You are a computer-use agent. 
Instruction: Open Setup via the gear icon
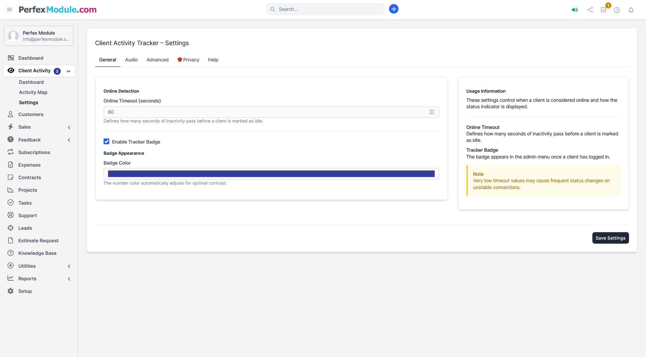[x=11, y=291]
